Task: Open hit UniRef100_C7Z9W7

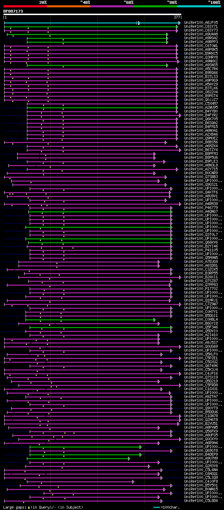Action: [201, 304]
